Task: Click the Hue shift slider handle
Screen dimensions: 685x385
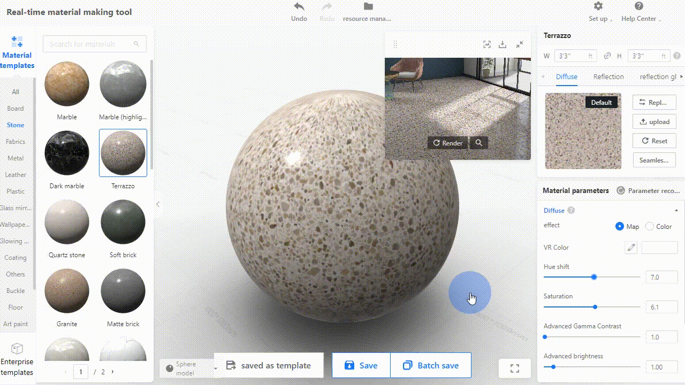Action: pyautogui.click(x=594, y=277)
